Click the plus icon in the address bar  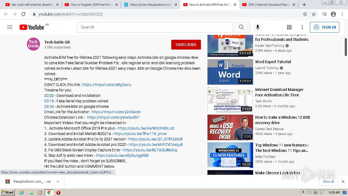305,14
